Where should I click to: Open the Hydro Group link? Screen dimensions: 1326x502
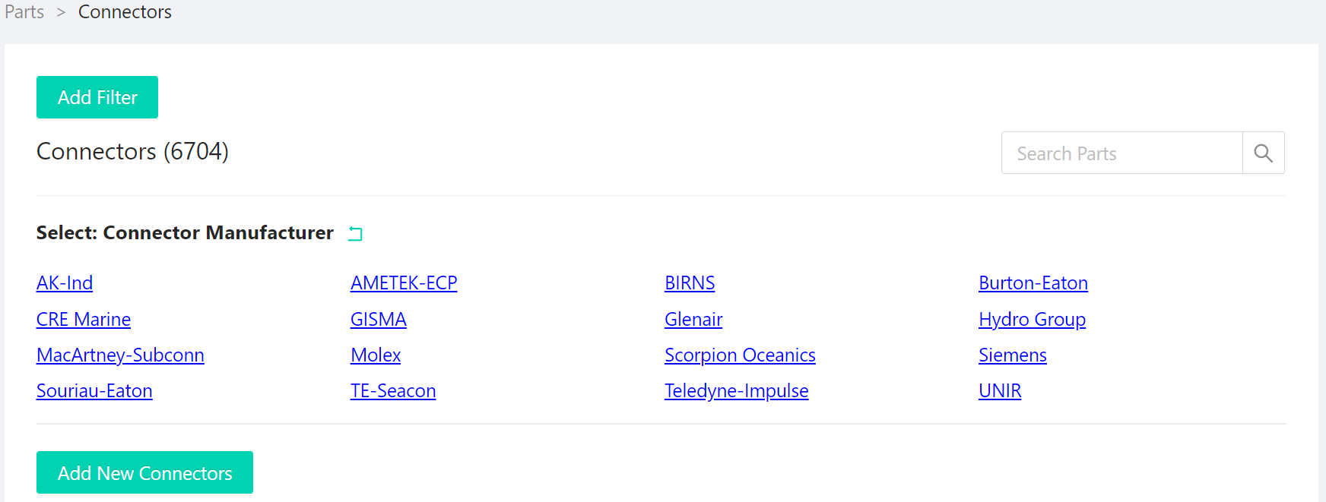click(1033, 320)
